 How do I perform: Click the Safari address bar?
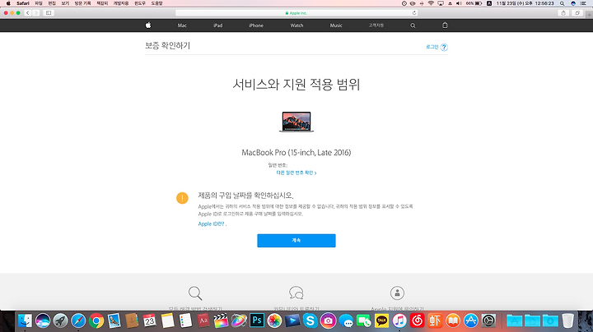click(x=296, y=13)
